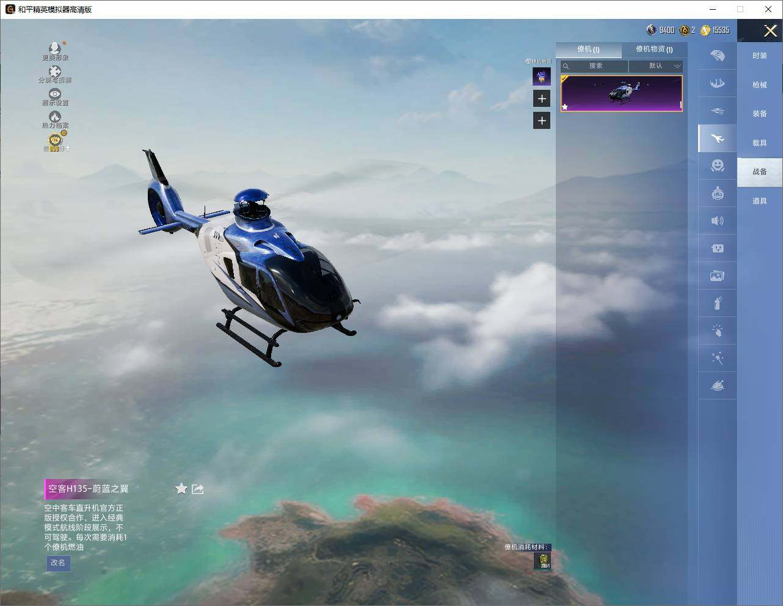This screenshot has height=606, width=783.
Task: Open the 默认 sort dropdown
Action: click(x=656, y=66)
